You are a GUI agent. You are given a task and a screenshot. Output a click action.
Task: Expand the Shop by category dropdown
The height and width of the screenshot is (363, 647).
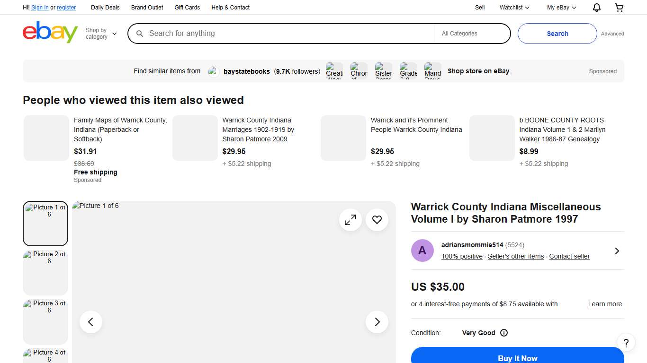point(101,34)
